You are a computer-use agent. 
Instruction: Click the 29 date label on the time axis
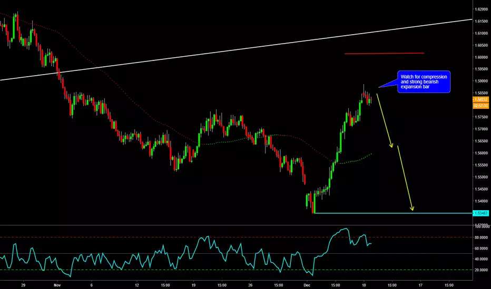pos(23,285)
